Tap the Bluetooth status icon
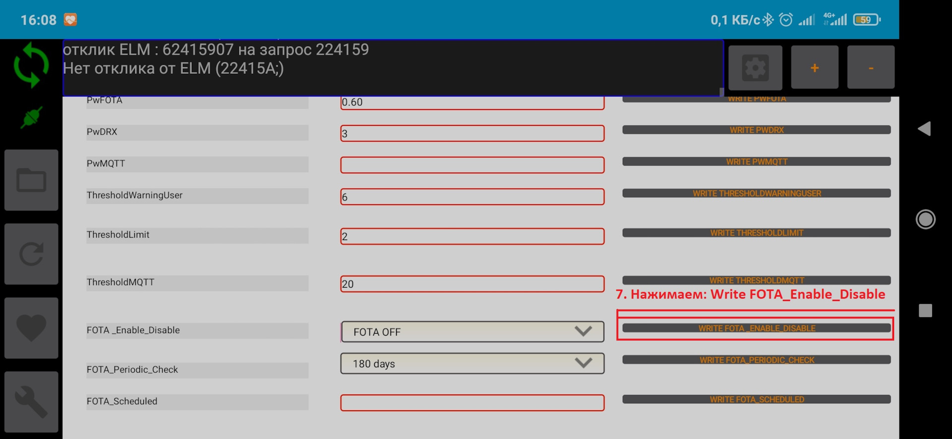Image resolution: width=952 pixels, height=439 pixels. pyautogui.click(x=768, y=20)
